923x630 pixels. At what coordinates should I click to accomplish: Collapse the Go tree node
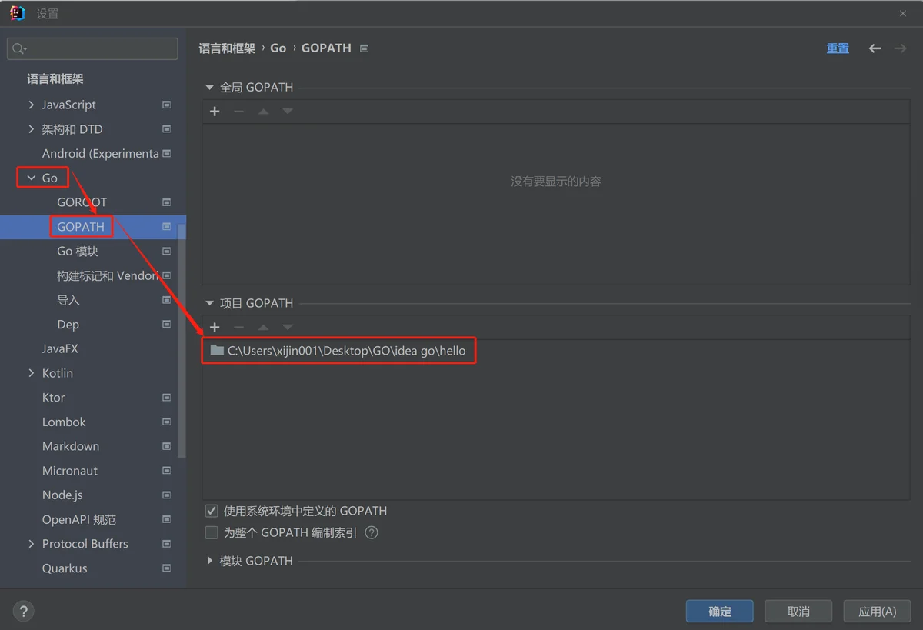coord(31,178)
